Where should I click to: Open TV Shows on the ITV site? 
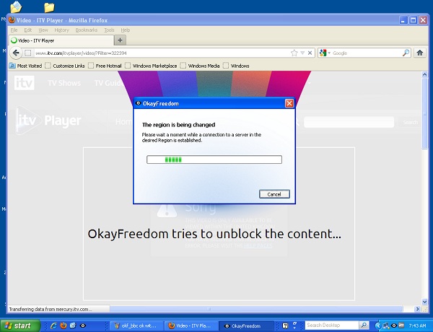tap(64, 83)
